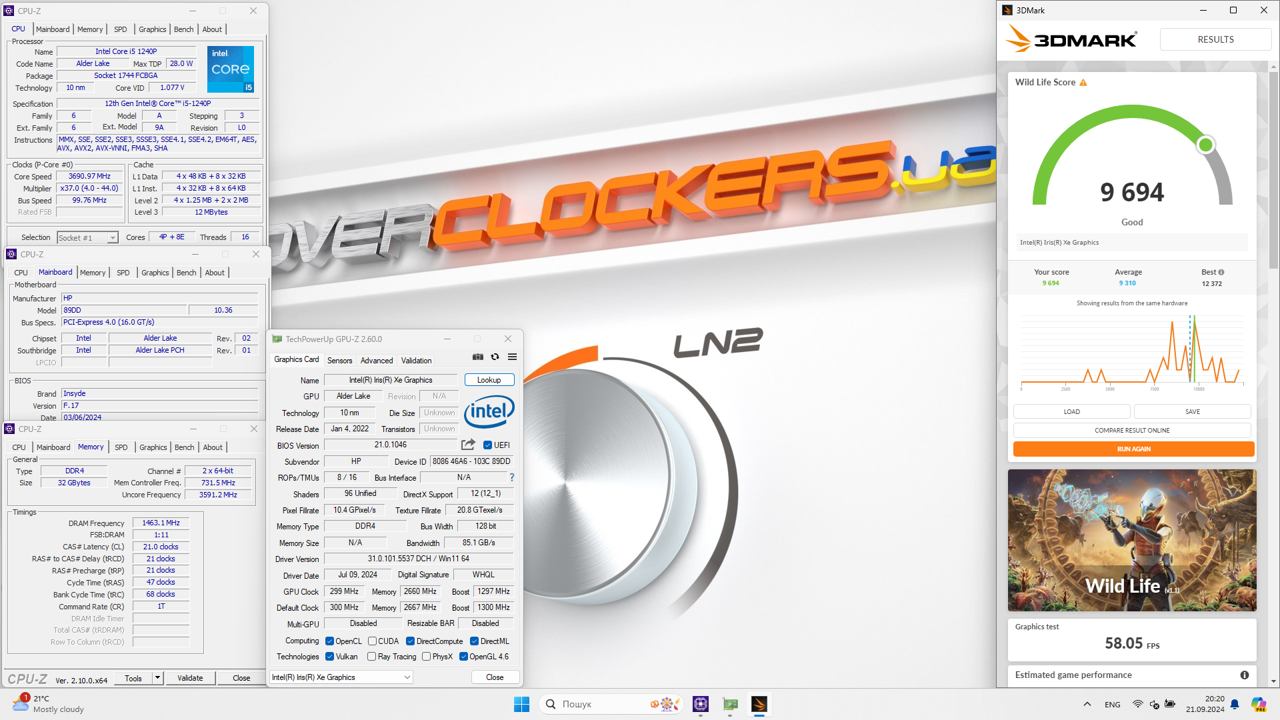Click CPU-Z icon in taskbar
The width and height of the screenshot is (1280, 720).
(x=701, y=704)
